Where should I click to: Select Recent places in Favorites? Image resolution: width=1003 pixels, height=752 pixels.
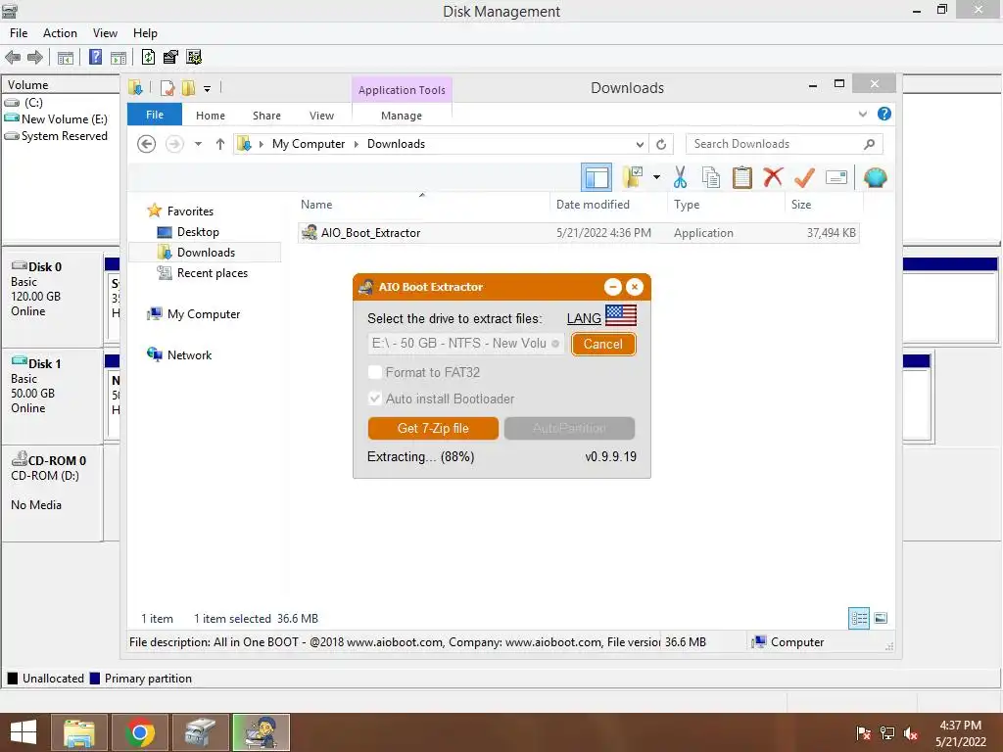(212, 273)
